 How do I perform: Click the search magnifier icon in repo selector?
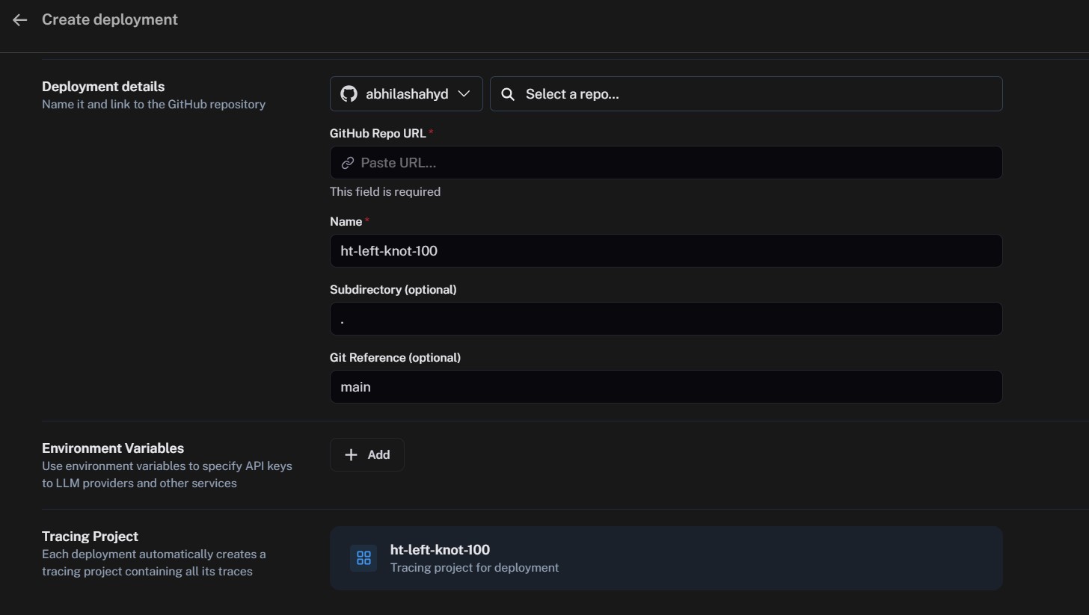pyautogui.click(x=508, y=94)
